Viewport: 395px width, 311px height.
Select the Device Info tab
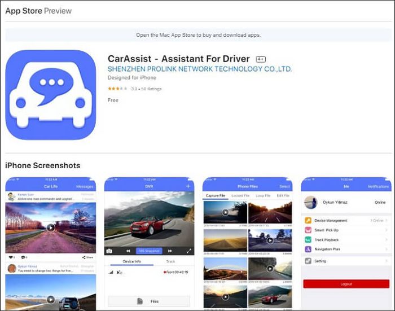click(x=131, y=261)
